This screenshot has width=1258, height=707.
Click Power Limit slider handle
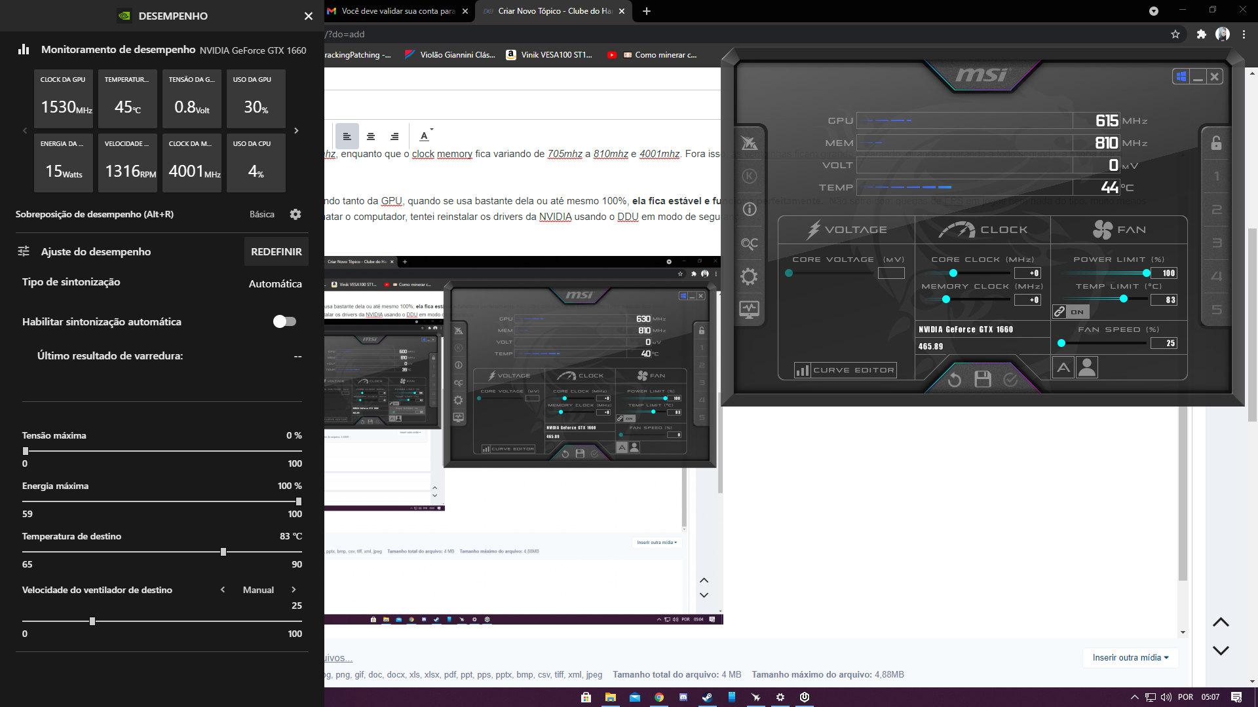click(1146, 273)
